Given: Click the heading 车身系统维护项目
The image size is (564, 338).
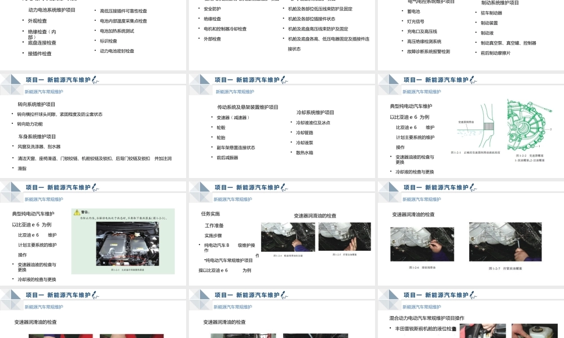Looking at the screenshot, I should [x=37, y=136].
